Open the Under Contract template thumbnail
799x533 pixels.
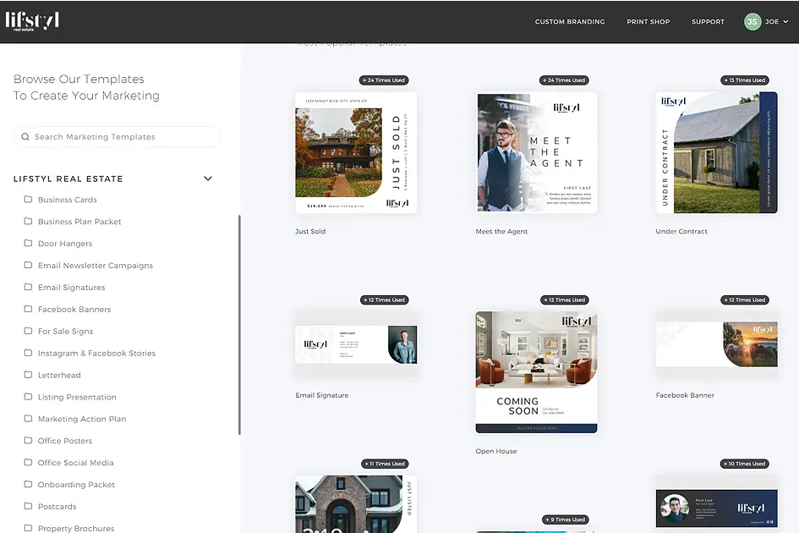(x=717, y=152)
